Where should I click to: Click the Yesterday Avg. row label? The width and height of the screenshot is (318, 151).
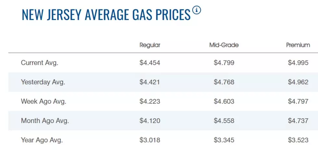coord(43,82)
